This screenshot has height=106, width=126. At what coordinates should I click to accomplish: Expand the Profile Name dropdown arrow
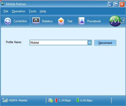(x=89, y=43)
